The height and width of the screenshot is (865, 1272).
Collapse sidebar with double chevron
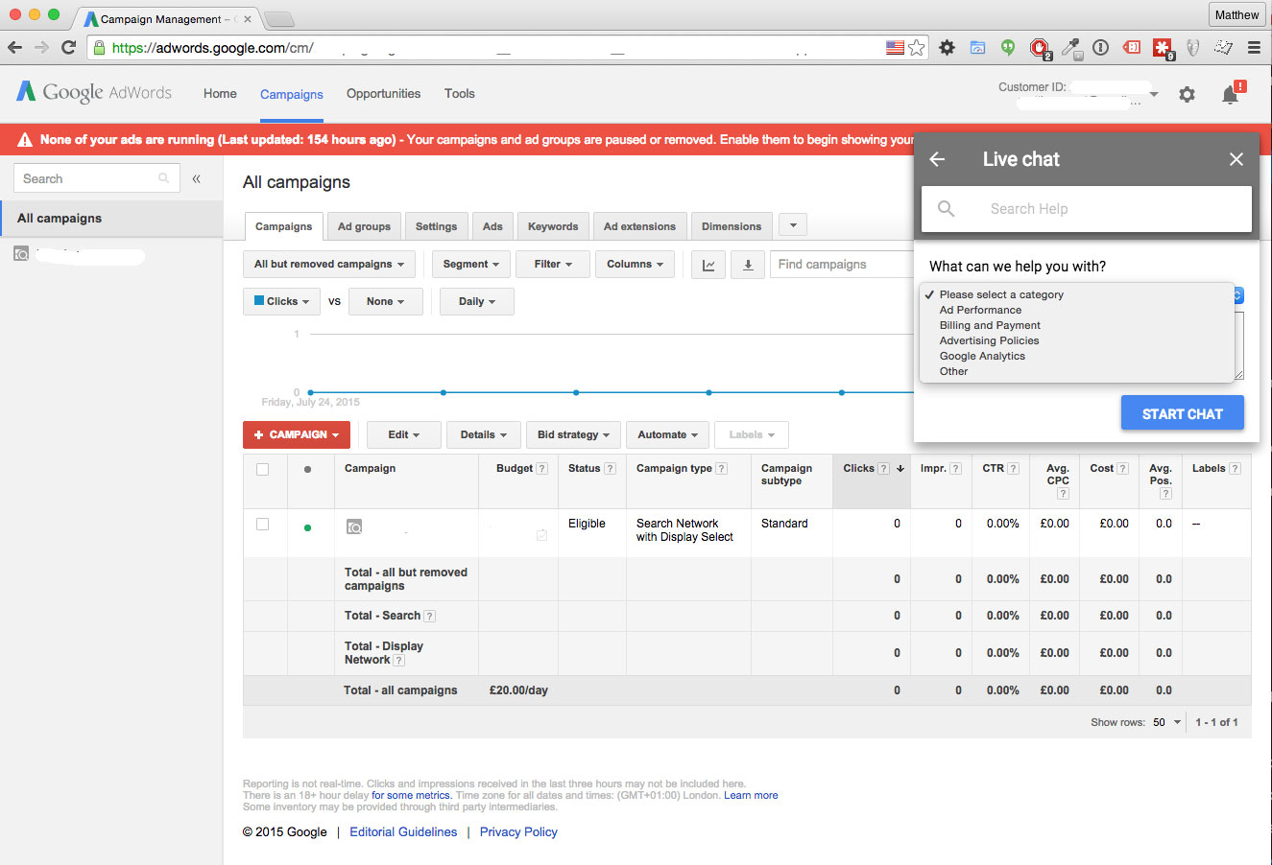[x=196, y=178]
